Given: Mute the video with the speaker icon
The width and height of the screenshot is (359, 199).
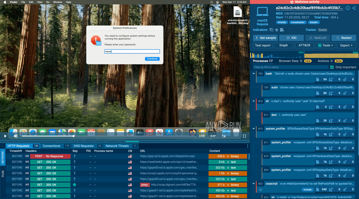Looking at the screenshot, I should [x=16, y=136].
